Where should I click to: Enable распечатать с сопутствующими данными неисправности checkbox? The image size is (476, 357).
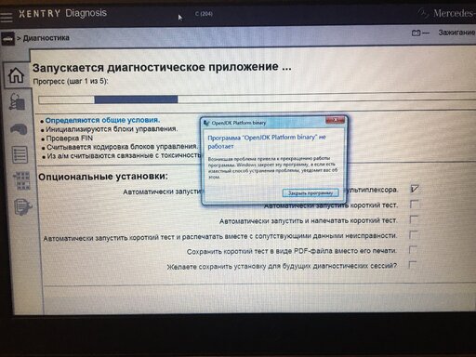[x=413, y=234]
